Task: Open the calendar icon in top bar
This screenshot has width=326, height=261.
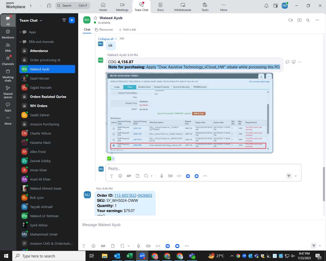Action: (x=276, y=6)
